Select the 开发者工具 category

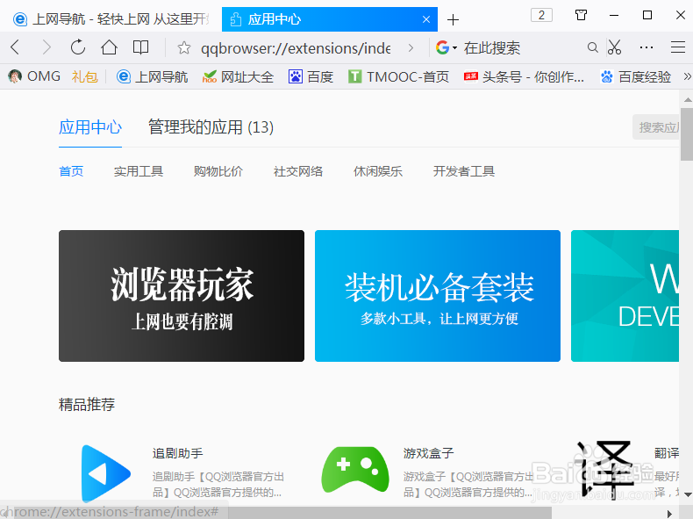[464, 171]
